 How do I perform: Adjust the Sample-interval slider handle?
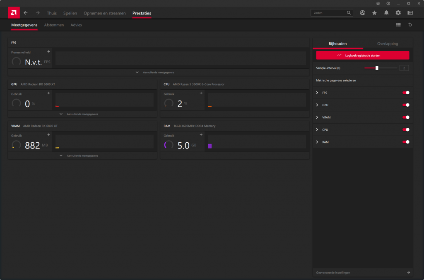pos(377,68)
